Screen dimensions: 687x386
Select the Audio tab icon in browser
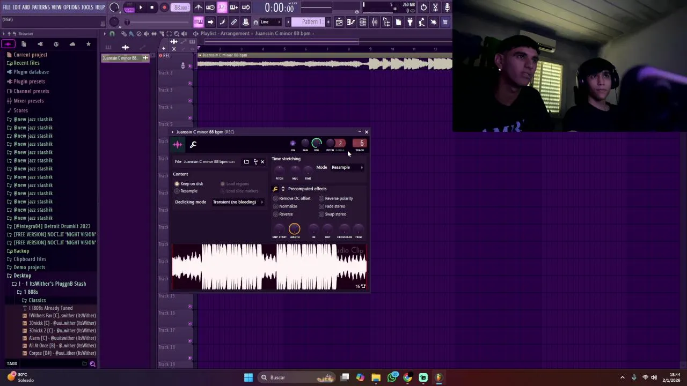pyautogui.click(x=8, y=44)
